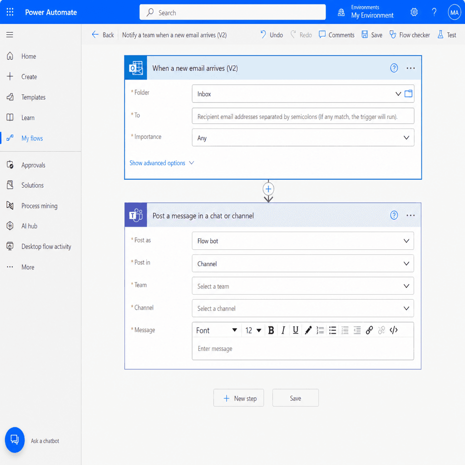Open the app launcher waffle icon
This screenshot has height=465, width=465.
(10, 12)
